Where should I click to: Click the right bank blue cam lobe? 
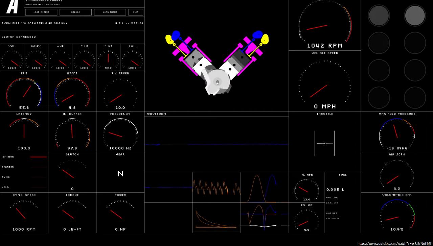[x=257, y=35]
